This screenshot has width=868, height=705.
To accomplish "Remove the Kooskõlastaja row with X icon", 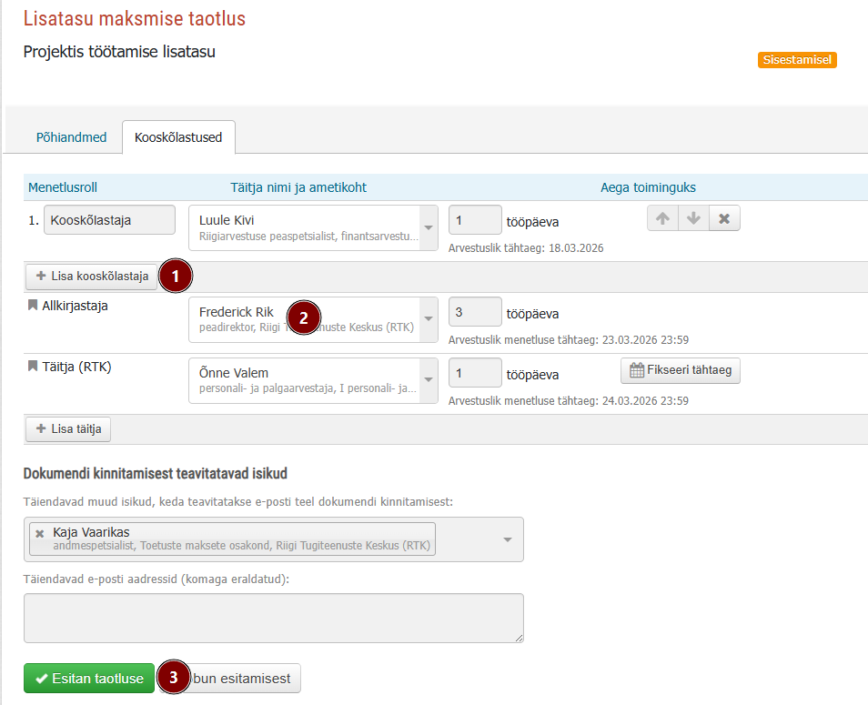I will 724,218.
